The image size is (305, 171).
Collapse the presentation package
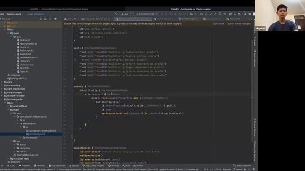click(x=17, y=123)
